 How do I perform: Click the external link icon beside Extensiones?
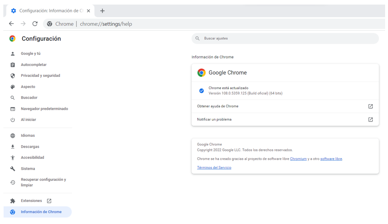(x=49, y=201)
